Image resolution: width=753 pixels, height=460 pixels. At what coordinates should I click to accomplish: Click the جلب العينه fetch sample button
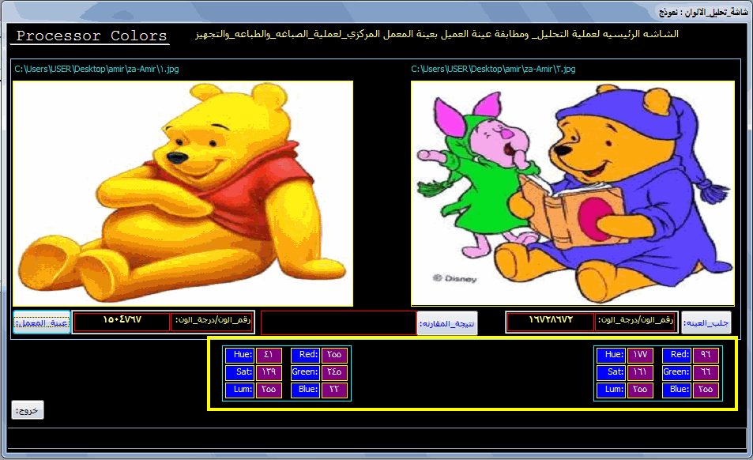coord(706,322)
